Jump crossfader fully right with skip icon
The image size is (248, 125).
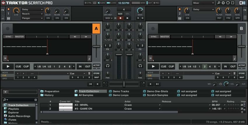157,84
